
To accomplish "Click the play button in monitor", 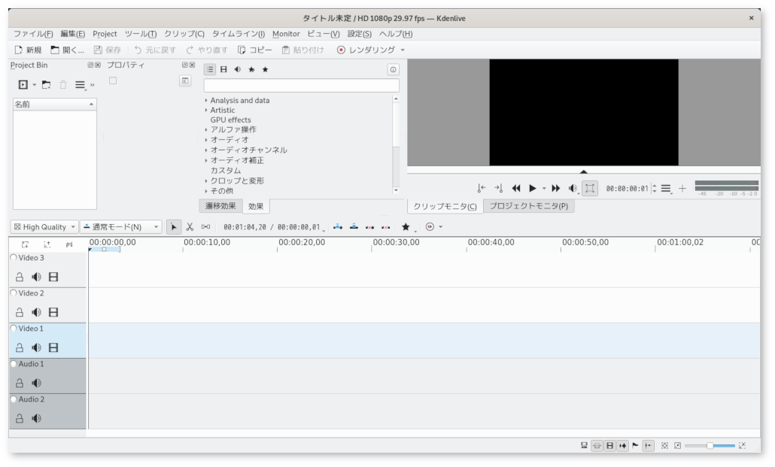I will (x=533, y=189).
